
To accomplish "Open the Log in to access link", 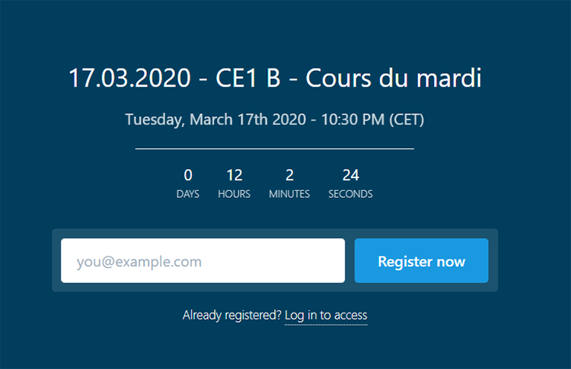I will coord(326,315).
